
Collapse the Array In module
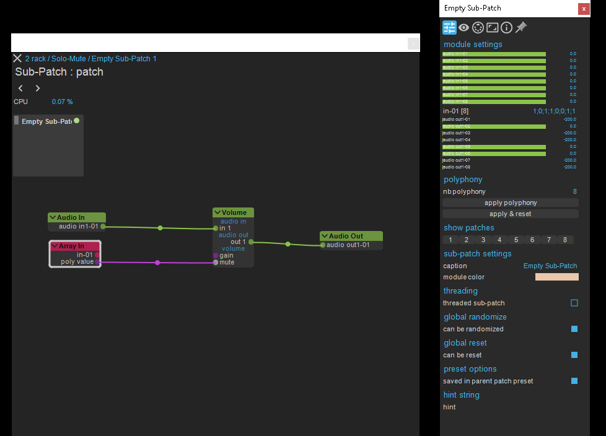point(55,246)
